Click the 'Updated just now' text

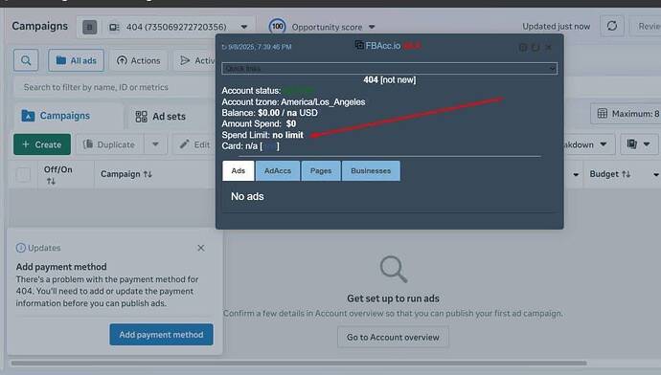click(556, 27)
